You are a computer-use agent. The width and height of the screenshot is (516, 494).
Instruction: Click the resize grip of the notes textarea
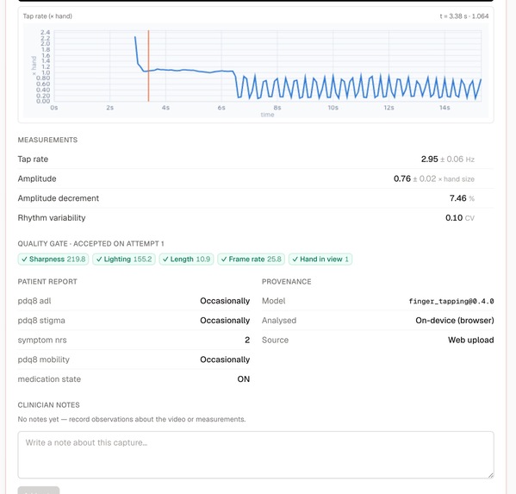point(490,475)
